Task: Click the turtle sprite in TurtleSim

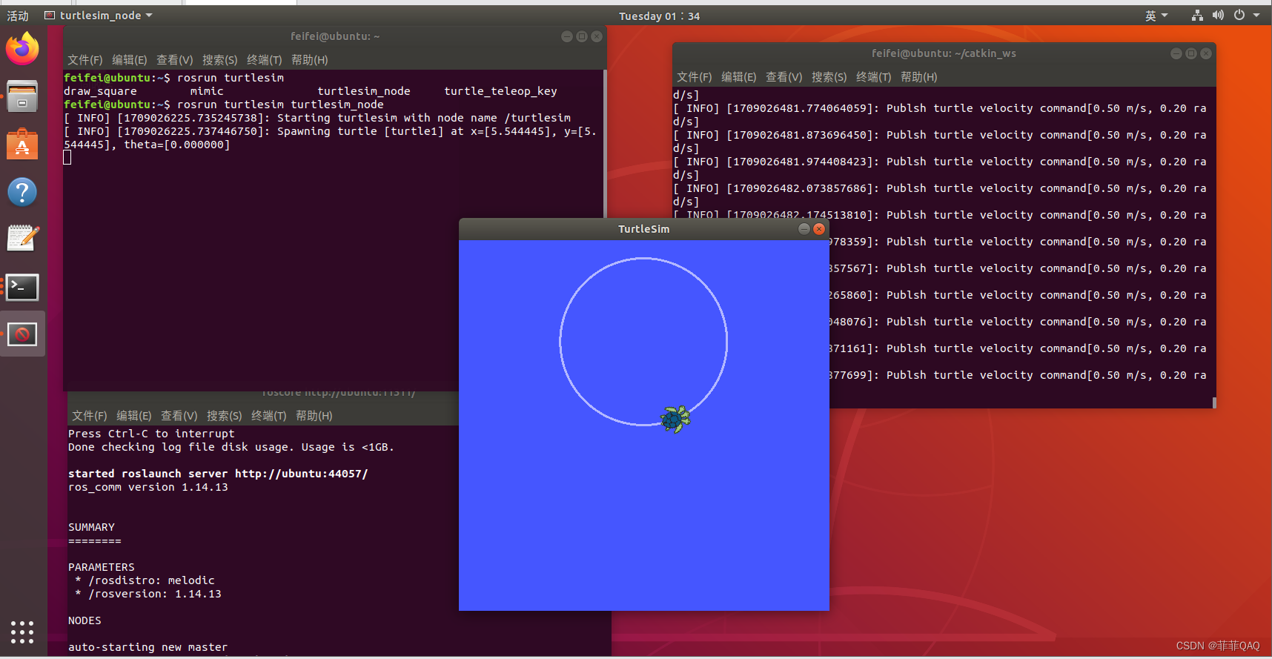Action: (675, 420)
